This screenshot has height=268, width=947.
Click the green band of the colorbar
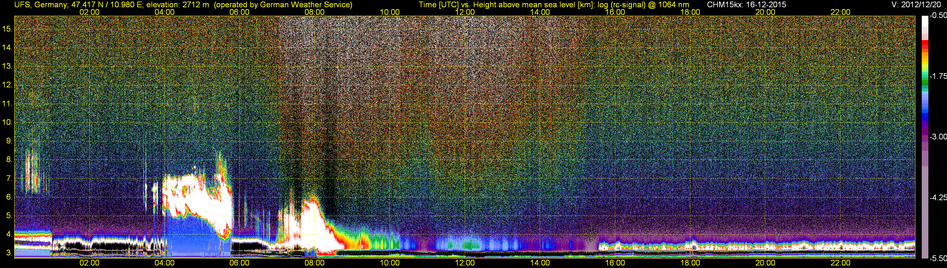pyautogui.click(x=925, y=83)
